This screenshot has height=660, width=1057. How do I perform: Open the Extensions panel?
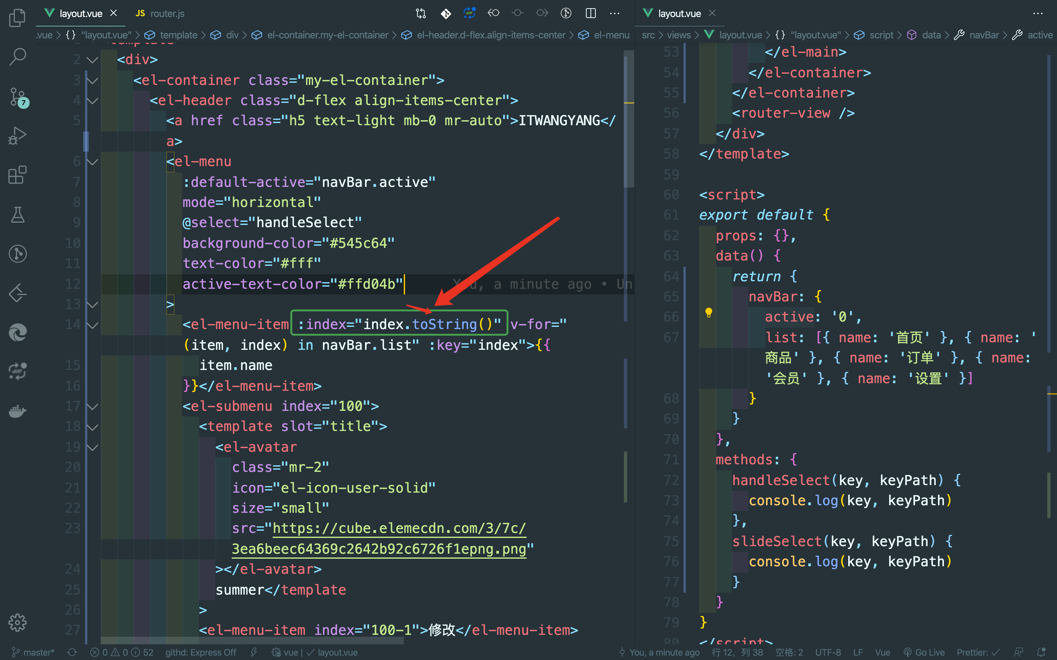[x=17, y=175]
